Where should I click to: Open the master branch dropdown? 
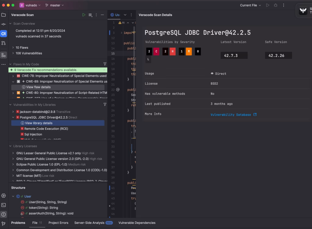[x=55, y=5]
